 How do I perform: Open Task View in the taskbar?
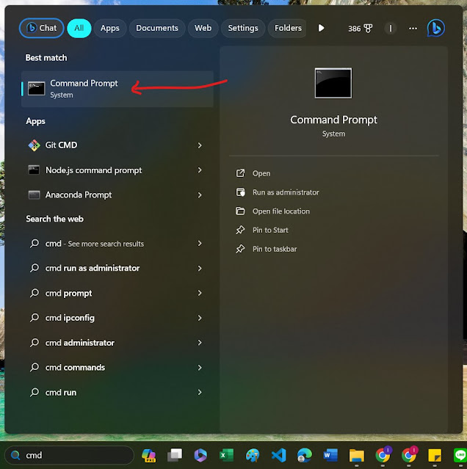175,455
